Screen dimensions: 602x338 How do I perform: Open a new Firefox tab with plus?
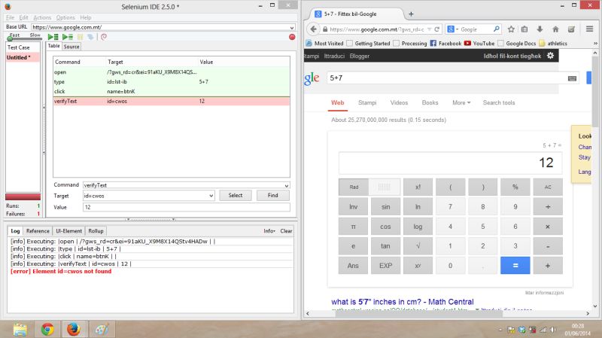tap(411, 14)
